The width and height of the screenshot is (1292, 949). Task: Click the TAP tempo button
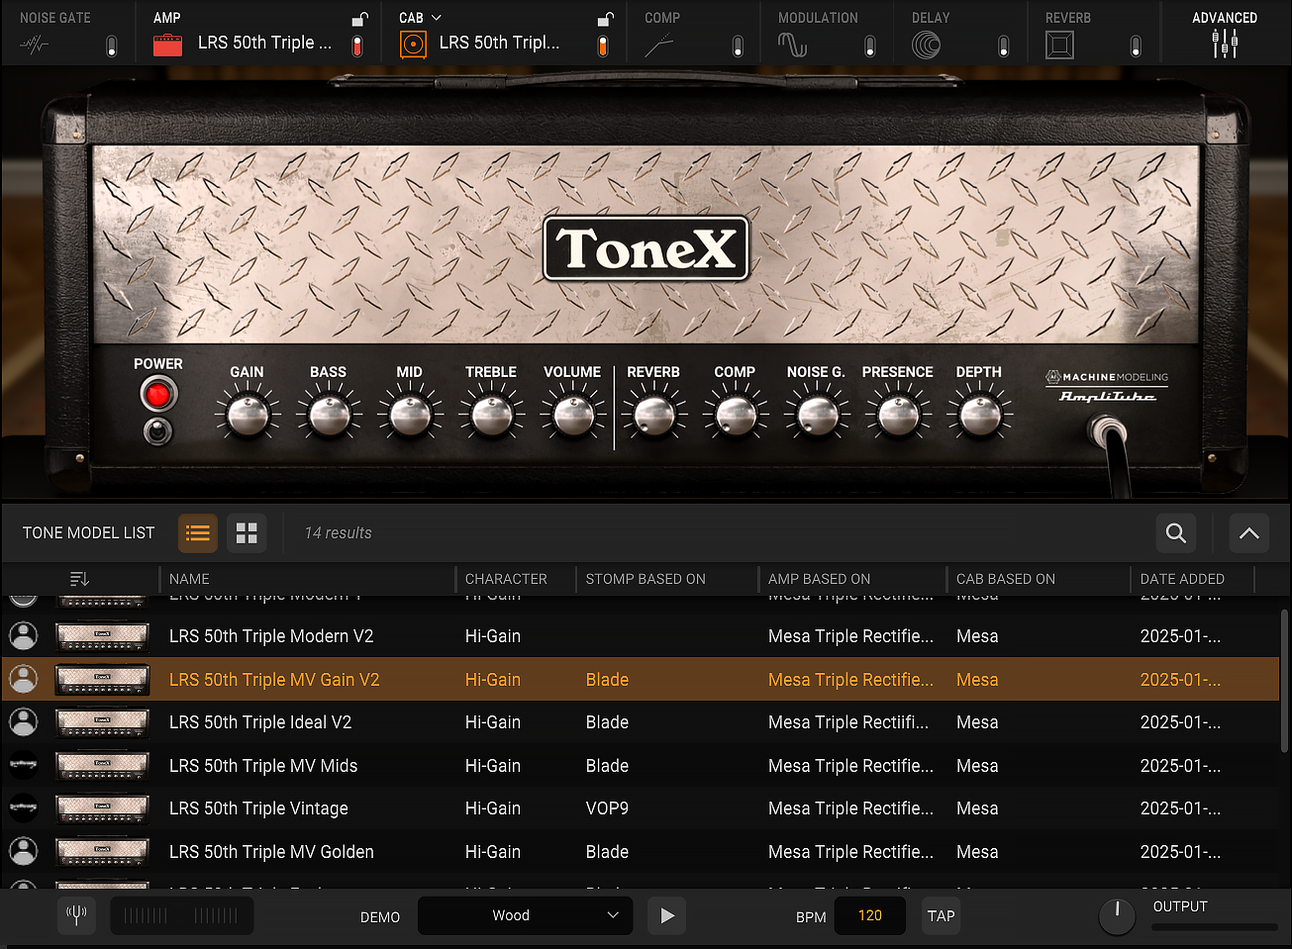(942, 915)
